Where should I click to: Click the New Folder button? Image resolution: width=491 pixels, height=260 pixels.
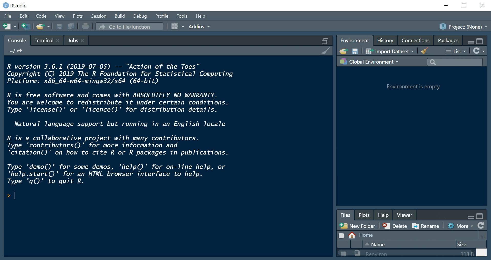(x=357, y=226)
